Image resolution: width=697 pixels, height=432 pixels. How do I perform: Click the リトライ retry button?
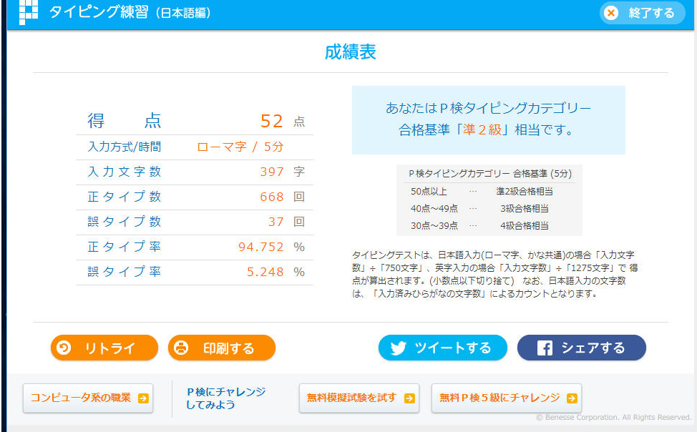104,348
